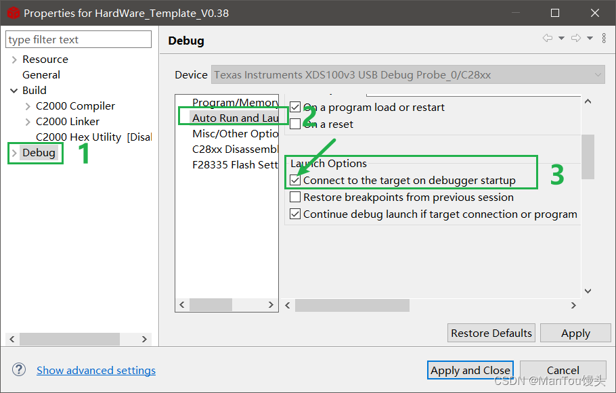Click the help question mark icon
This screenshot has height=393, width=616.
18,369
